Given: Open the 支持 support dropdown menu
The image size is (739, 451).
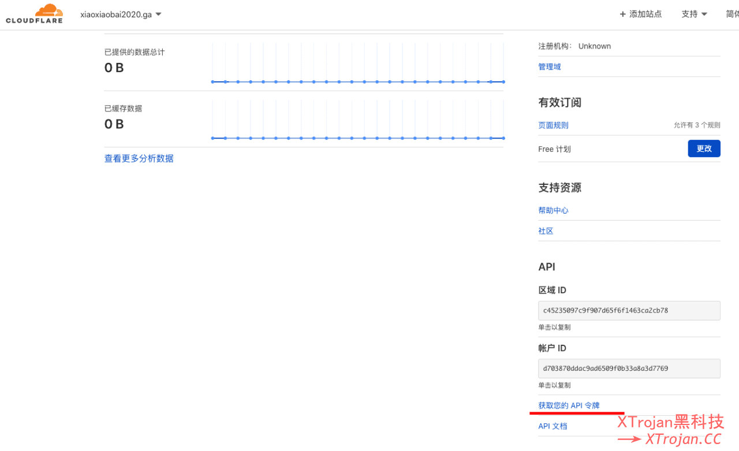Looking at the screenshot, I should [x=695, y=14].
